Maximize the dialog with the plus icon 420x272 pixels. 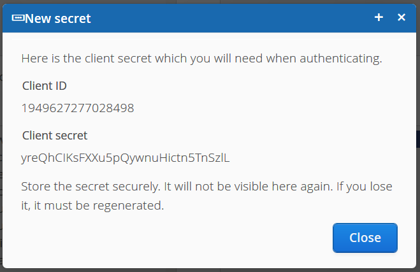(x=379, y=18)
